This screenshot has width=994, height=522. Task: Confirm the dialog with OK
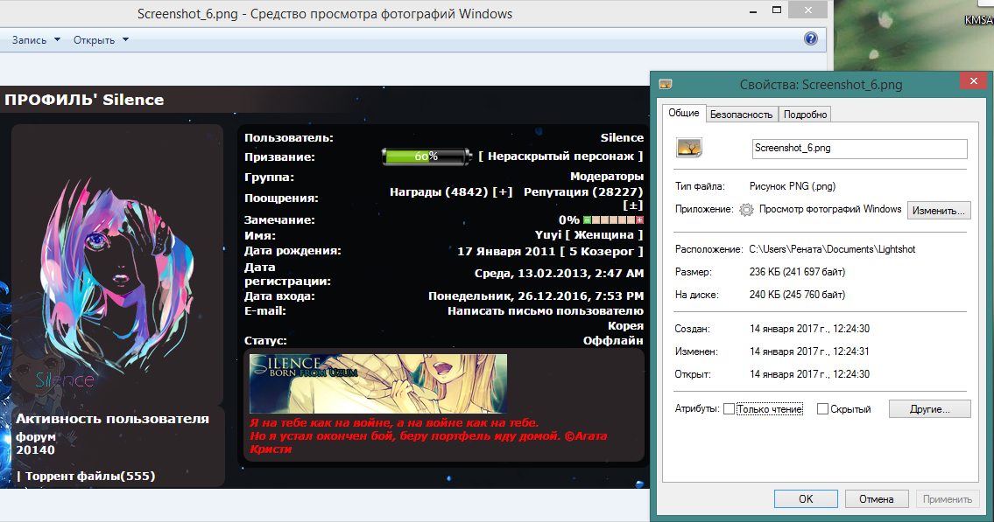pos(806,498)
